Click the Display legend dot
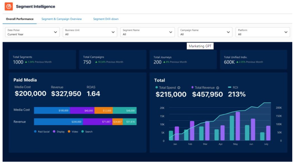 [x=54, y=132]
